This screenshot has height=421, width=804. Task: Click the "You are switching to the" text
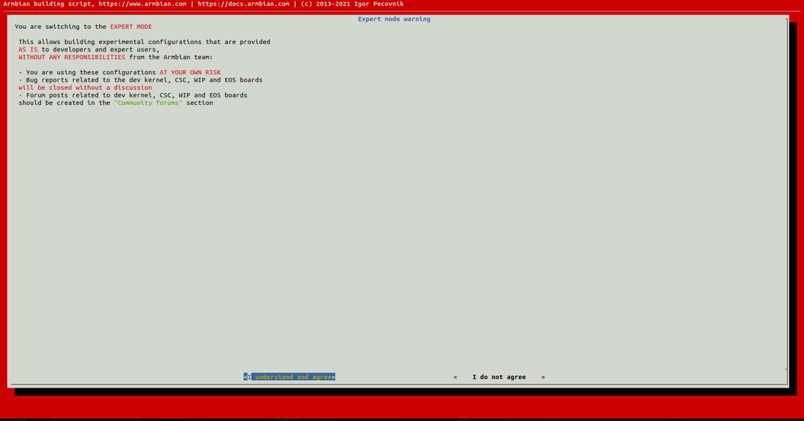point(60,27)
